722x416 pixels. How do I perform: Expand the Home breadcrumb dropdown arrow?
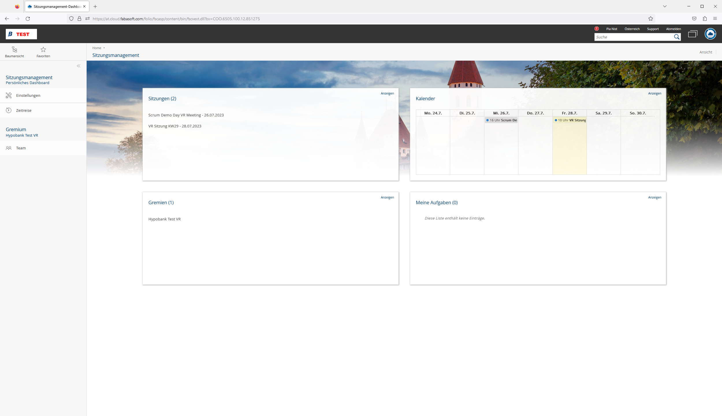pos(104,48)
